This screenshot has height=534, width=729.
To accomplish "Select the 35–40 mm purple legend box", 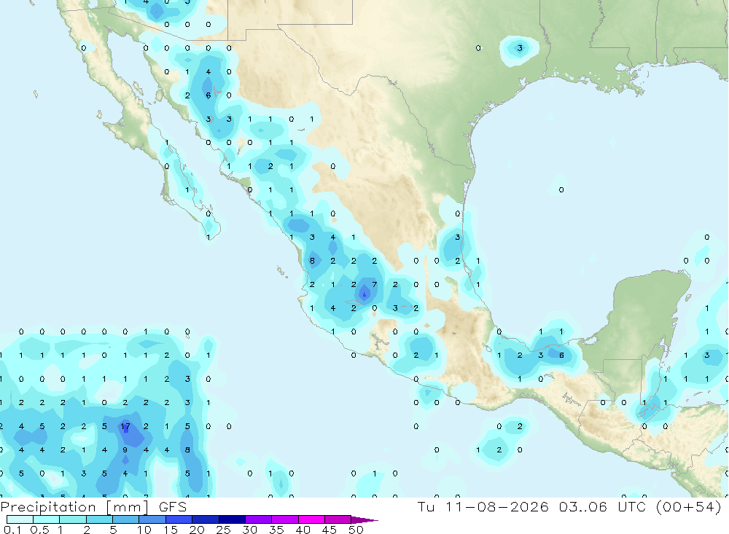I will [284, 519].
